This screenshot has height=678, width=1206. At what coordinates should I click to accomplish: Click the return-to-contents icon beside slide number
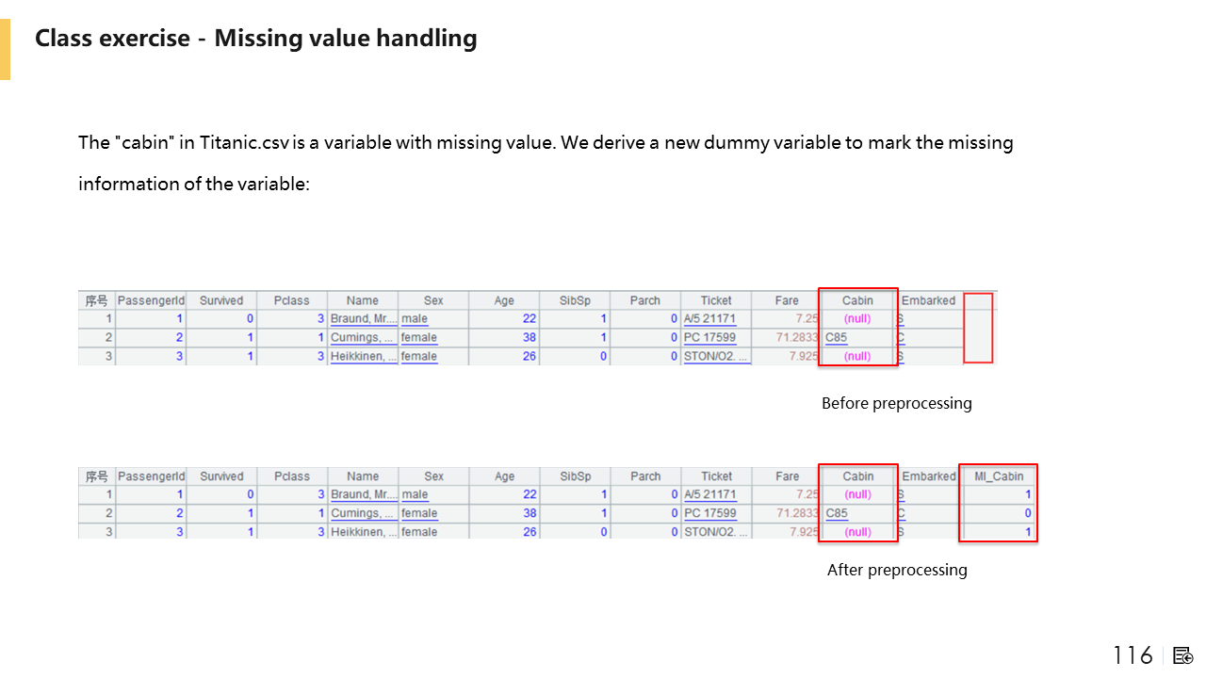[x=1183, y=655]
